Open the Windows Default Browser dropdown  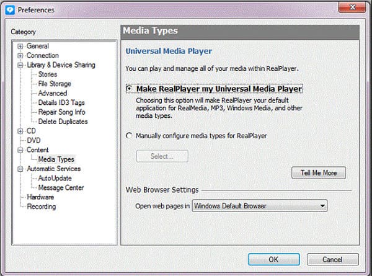pyautogui.click(x=260, y=206)
